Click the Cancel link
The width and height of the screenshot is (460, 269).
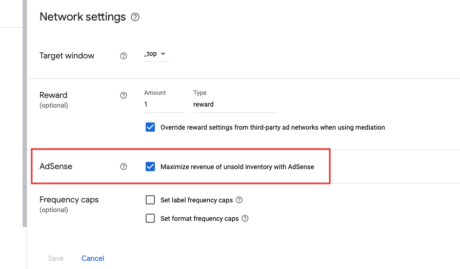point(93,258)
